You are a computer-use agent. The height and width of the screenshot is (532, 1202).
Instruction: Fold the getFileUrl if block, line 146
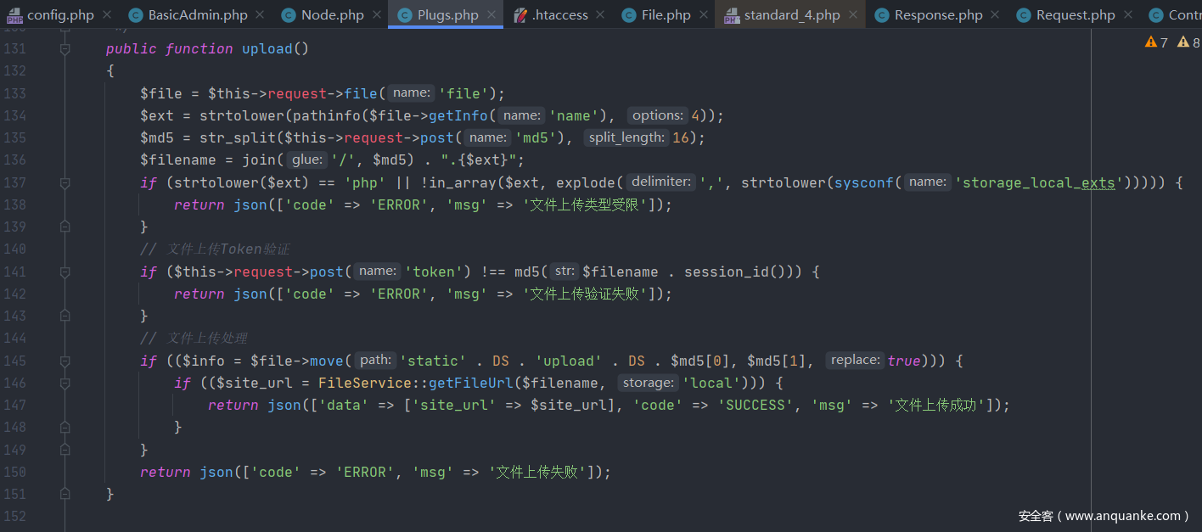65,383
